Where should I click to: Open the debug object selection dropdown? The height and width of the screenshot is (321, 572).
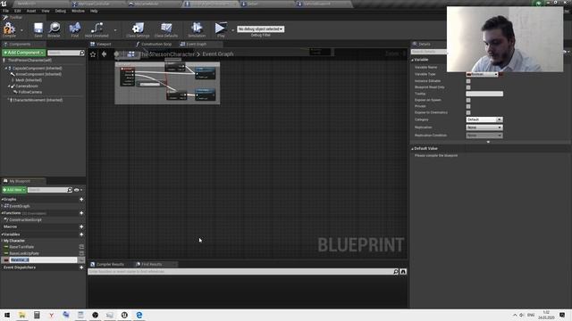click(260, 29)
